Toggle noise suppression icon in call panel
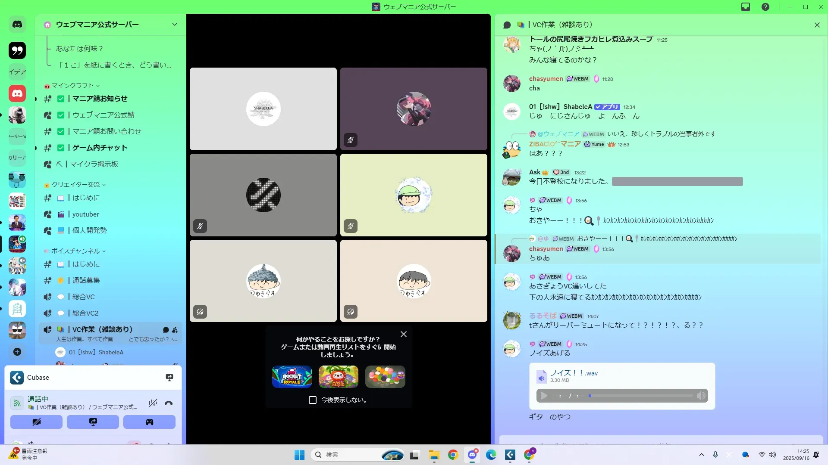828x465 pixels. (x=153, y=403)
